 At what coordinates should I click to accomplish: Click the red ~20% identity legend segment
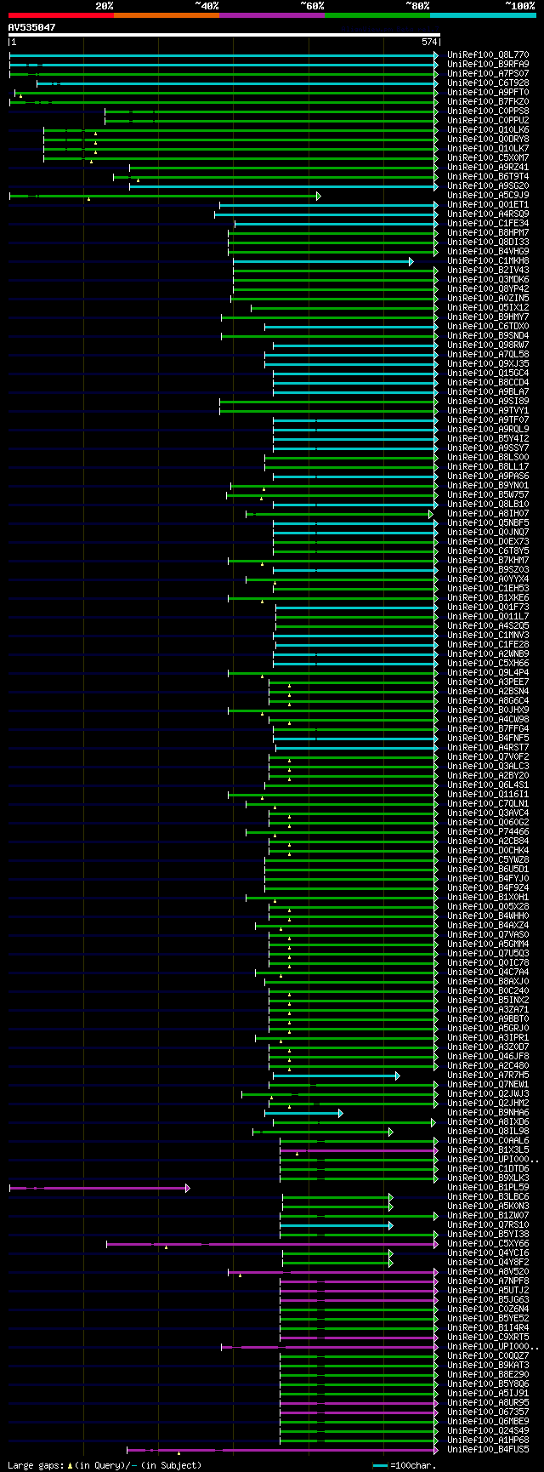tap(61, 15)
